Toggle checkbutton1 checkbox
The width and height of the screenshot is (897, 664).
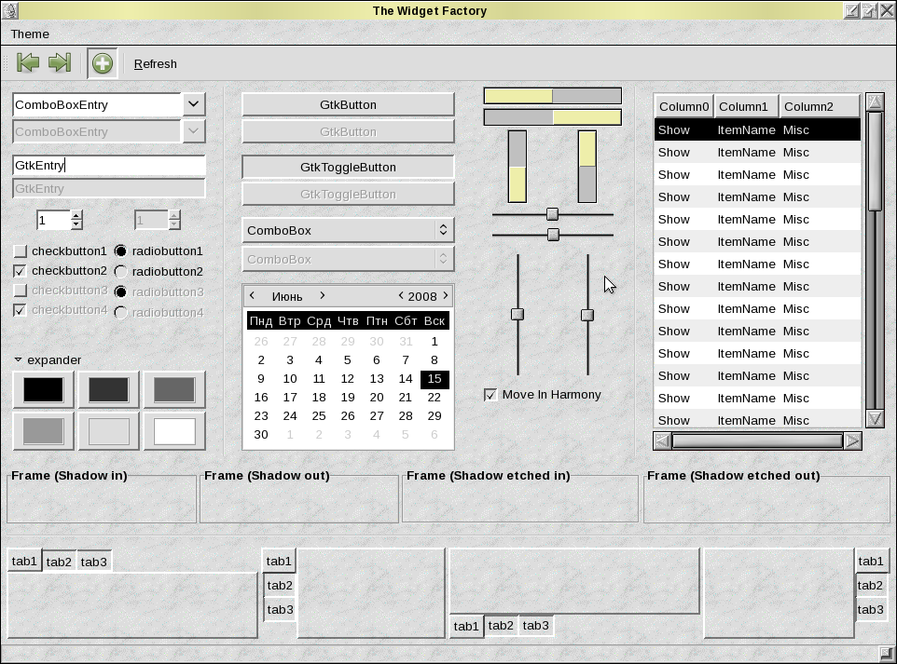pyautogui.click(x=20, y=251)
